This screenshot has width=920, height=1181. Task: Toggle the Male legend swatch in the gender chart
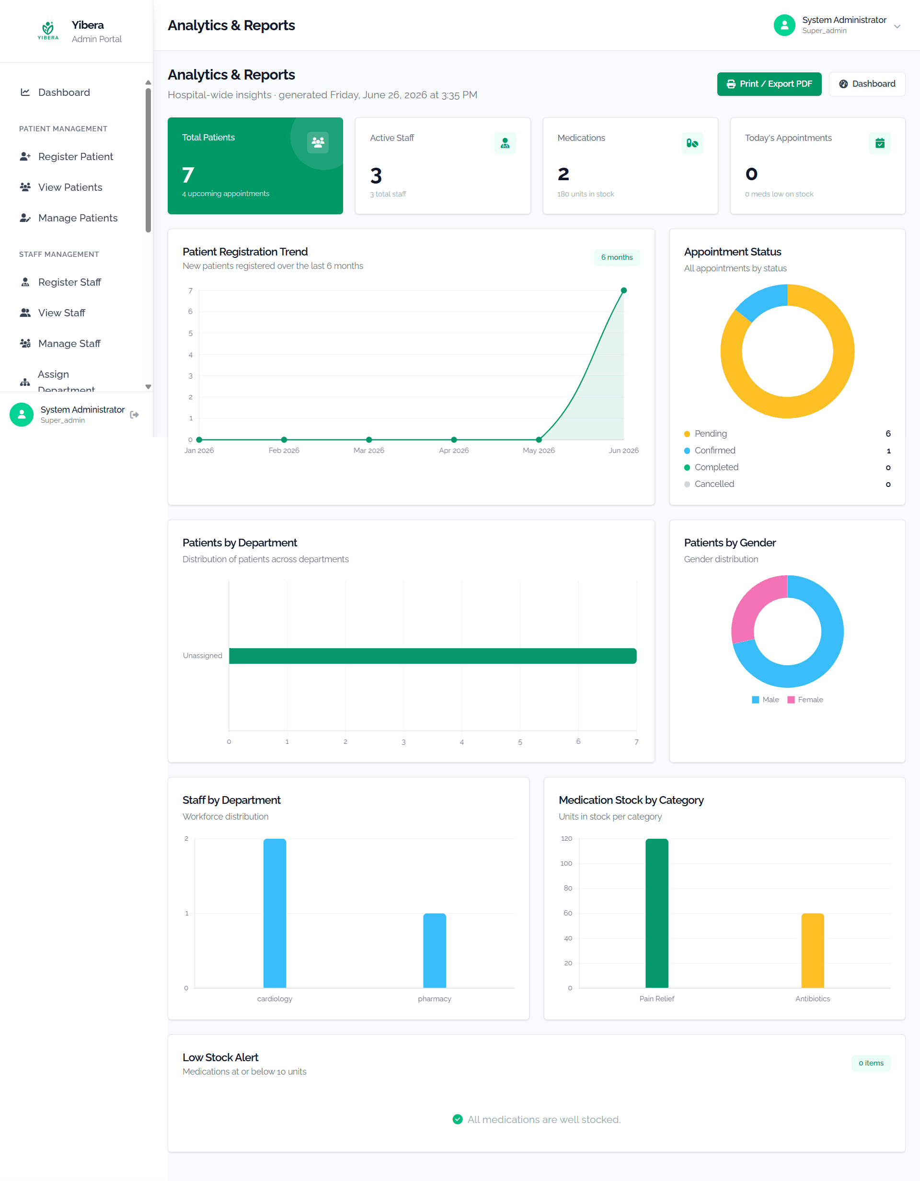pyautogui.click(x=756, y=700)
